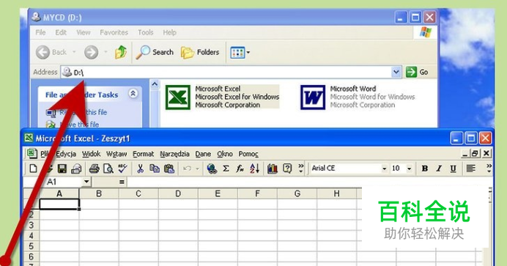The height and width of the screenshot is (266, 507).
Task: Select cell A1 in the worksheet
Action: [59, 204]
